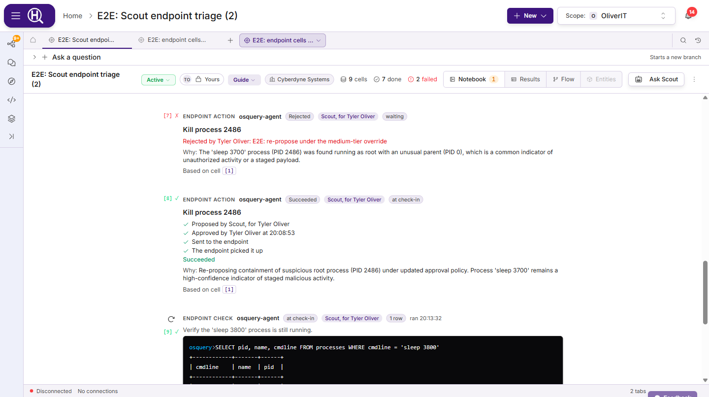This screenshot has height=397, width=709.
Task: Click the 7 done indicator
Action: [387, 79]
